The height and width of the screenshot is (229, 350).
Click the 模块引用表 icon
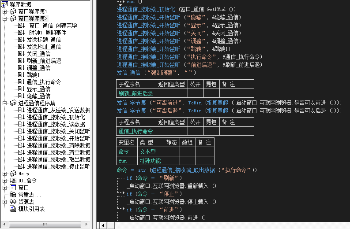tap(13, 209)
